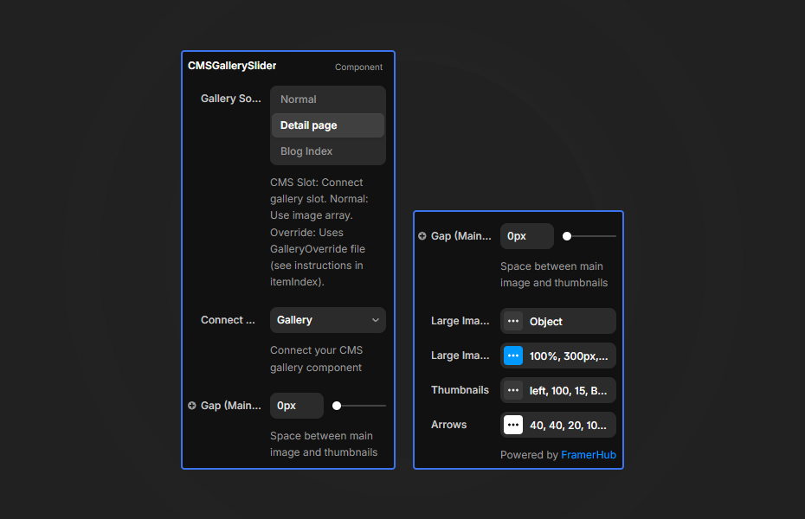The height and width of the screenshot is (519, 805).
Task: Select the Blog Index gallery source
Action: point(327,151)
